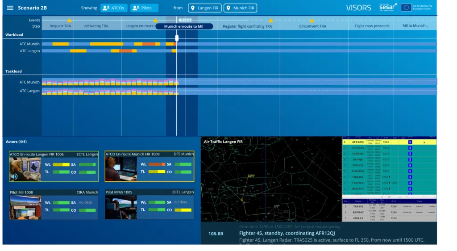Click the R icon in the AFR12QJ row
457x251 pixels.
click(410, 142)
